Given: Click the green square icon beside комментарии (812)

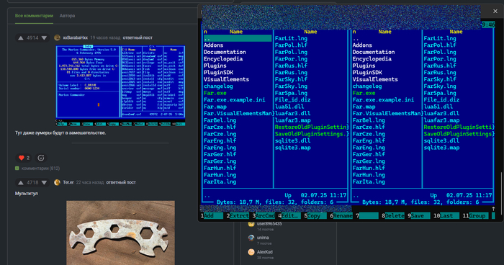Looking at the screenshot, I should coord(17,169).
